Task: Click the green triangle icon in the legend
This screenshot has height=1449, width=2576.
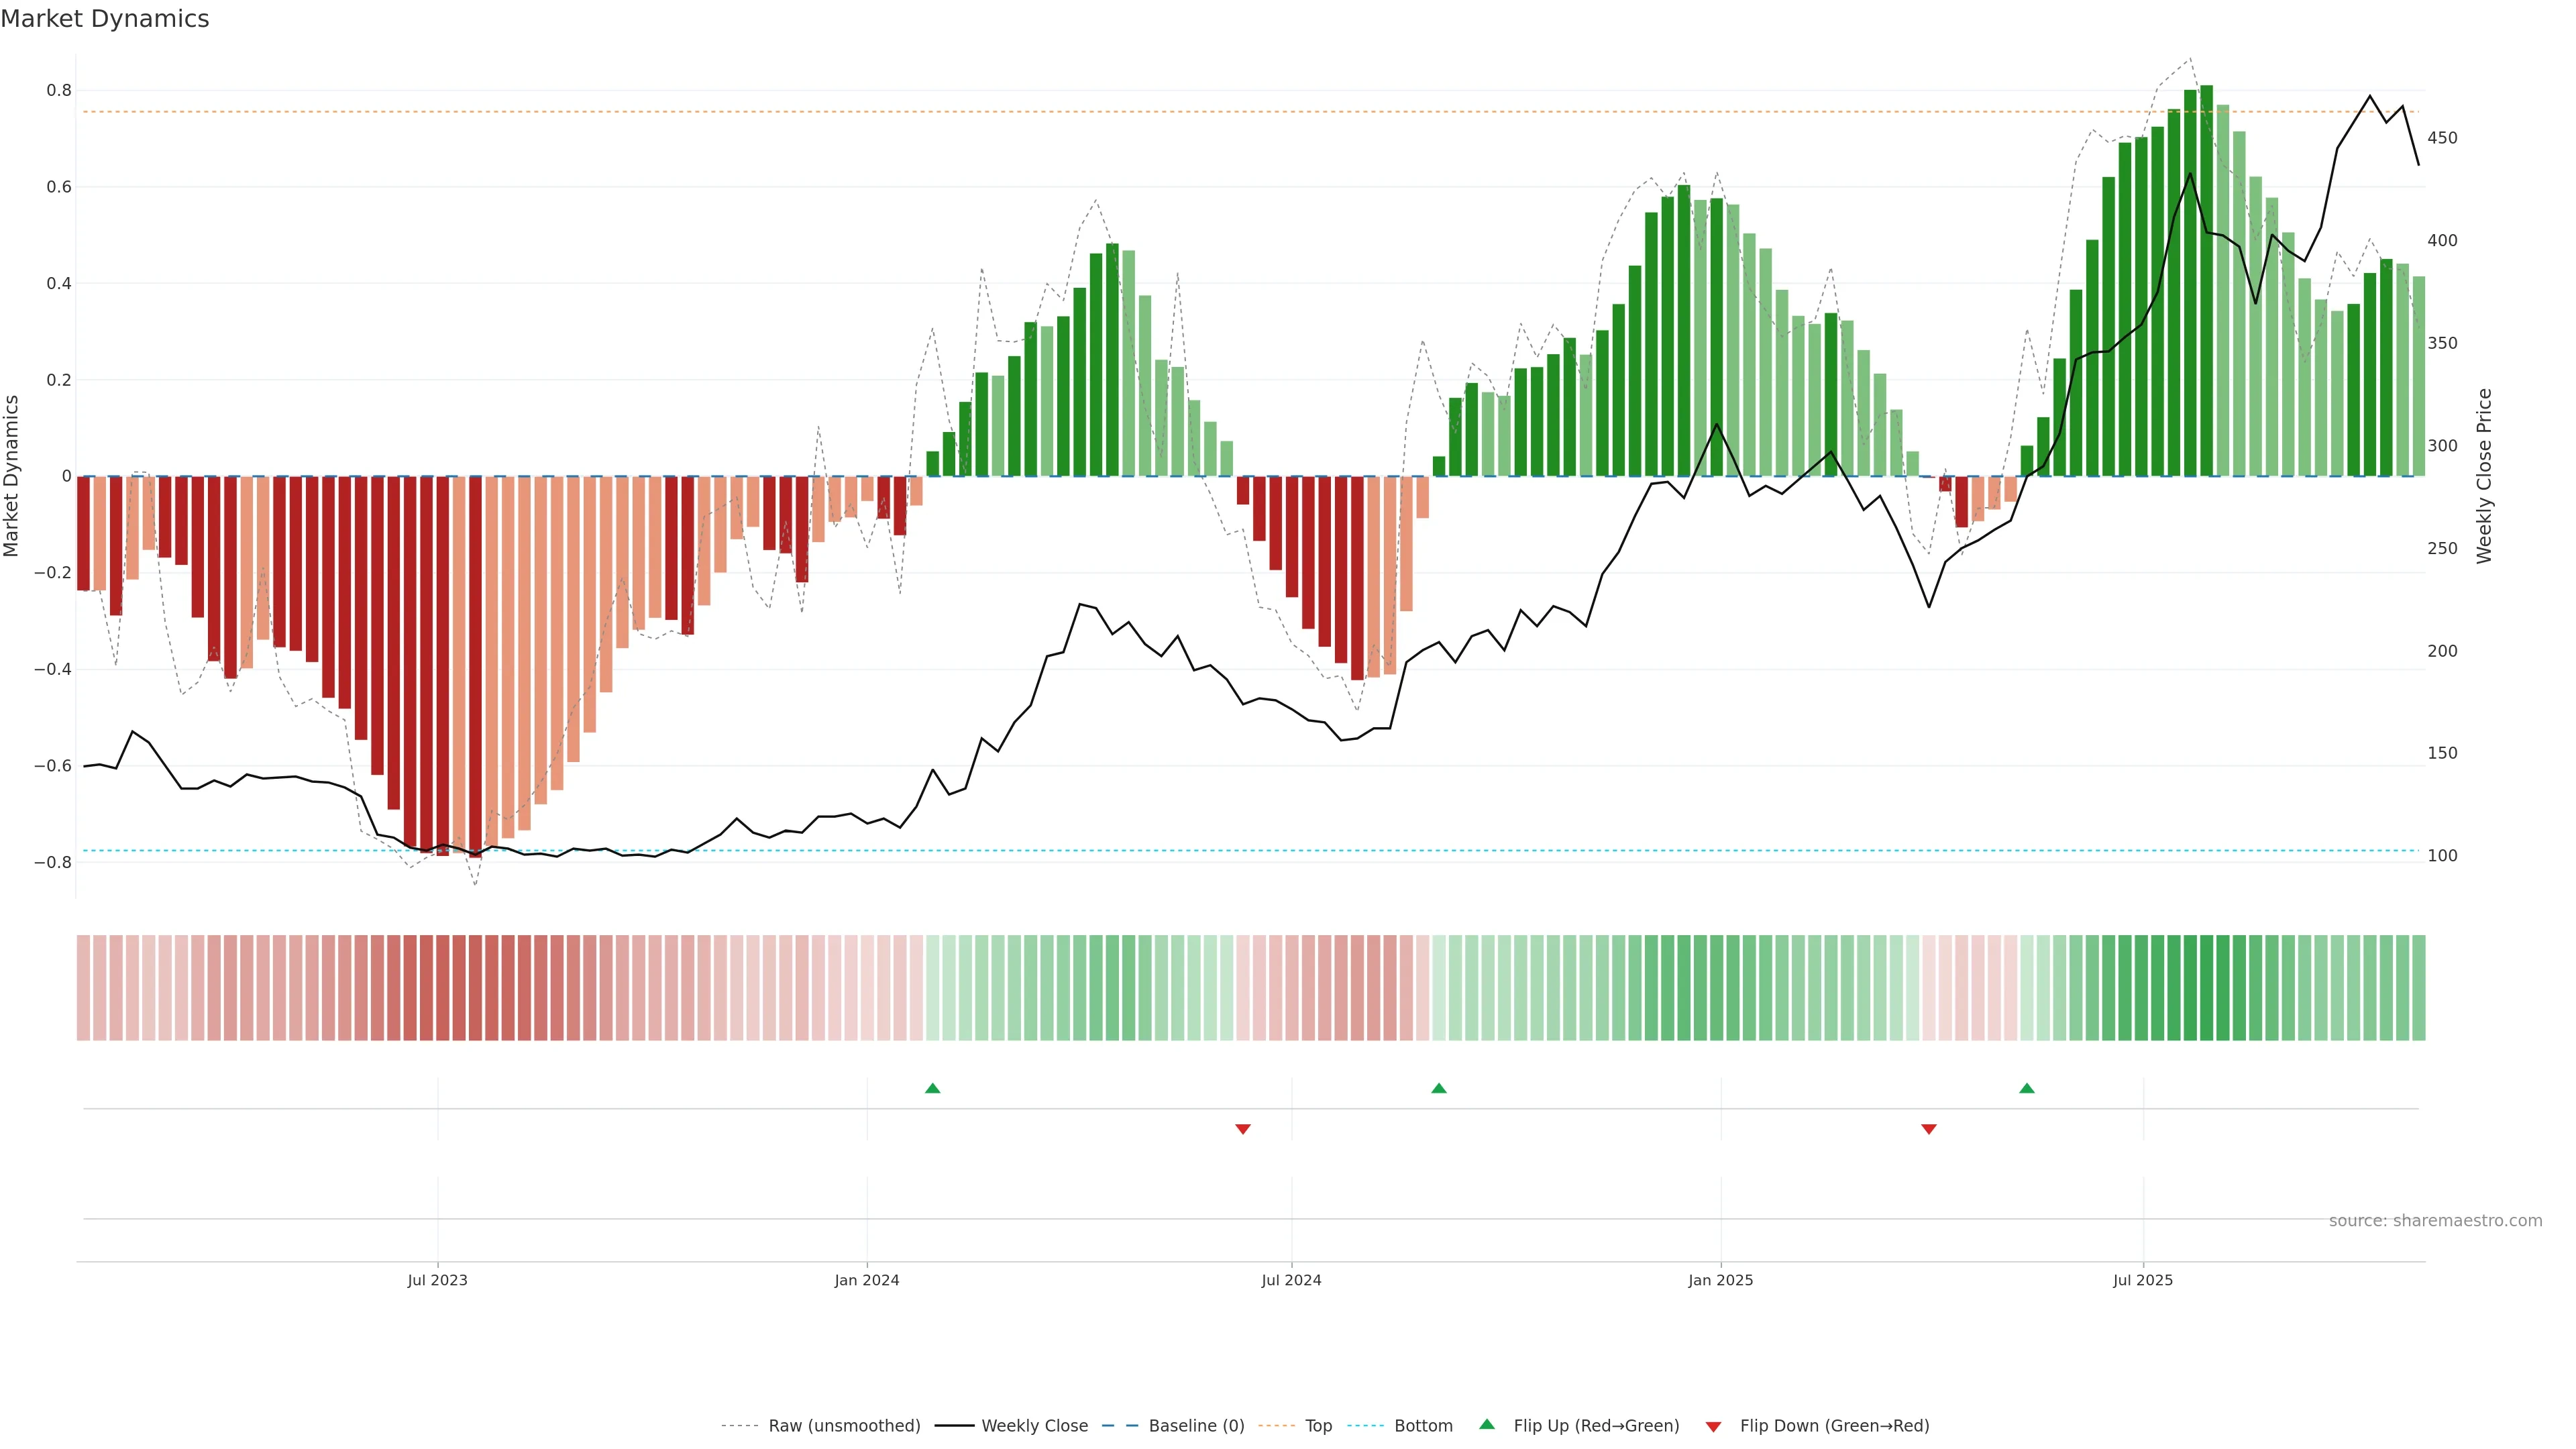Action: (x=1486, y=1424)
